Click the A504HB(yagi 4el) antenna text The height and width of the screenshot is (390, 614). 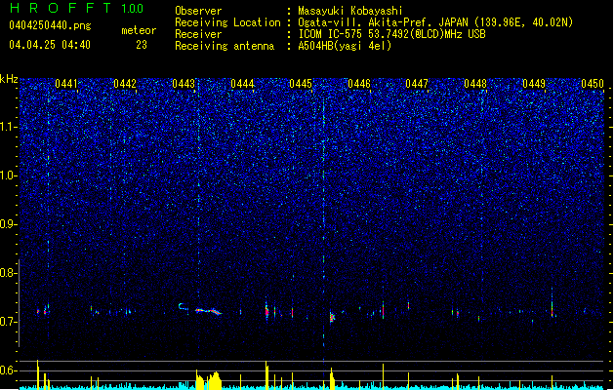(x=345, y=46)
